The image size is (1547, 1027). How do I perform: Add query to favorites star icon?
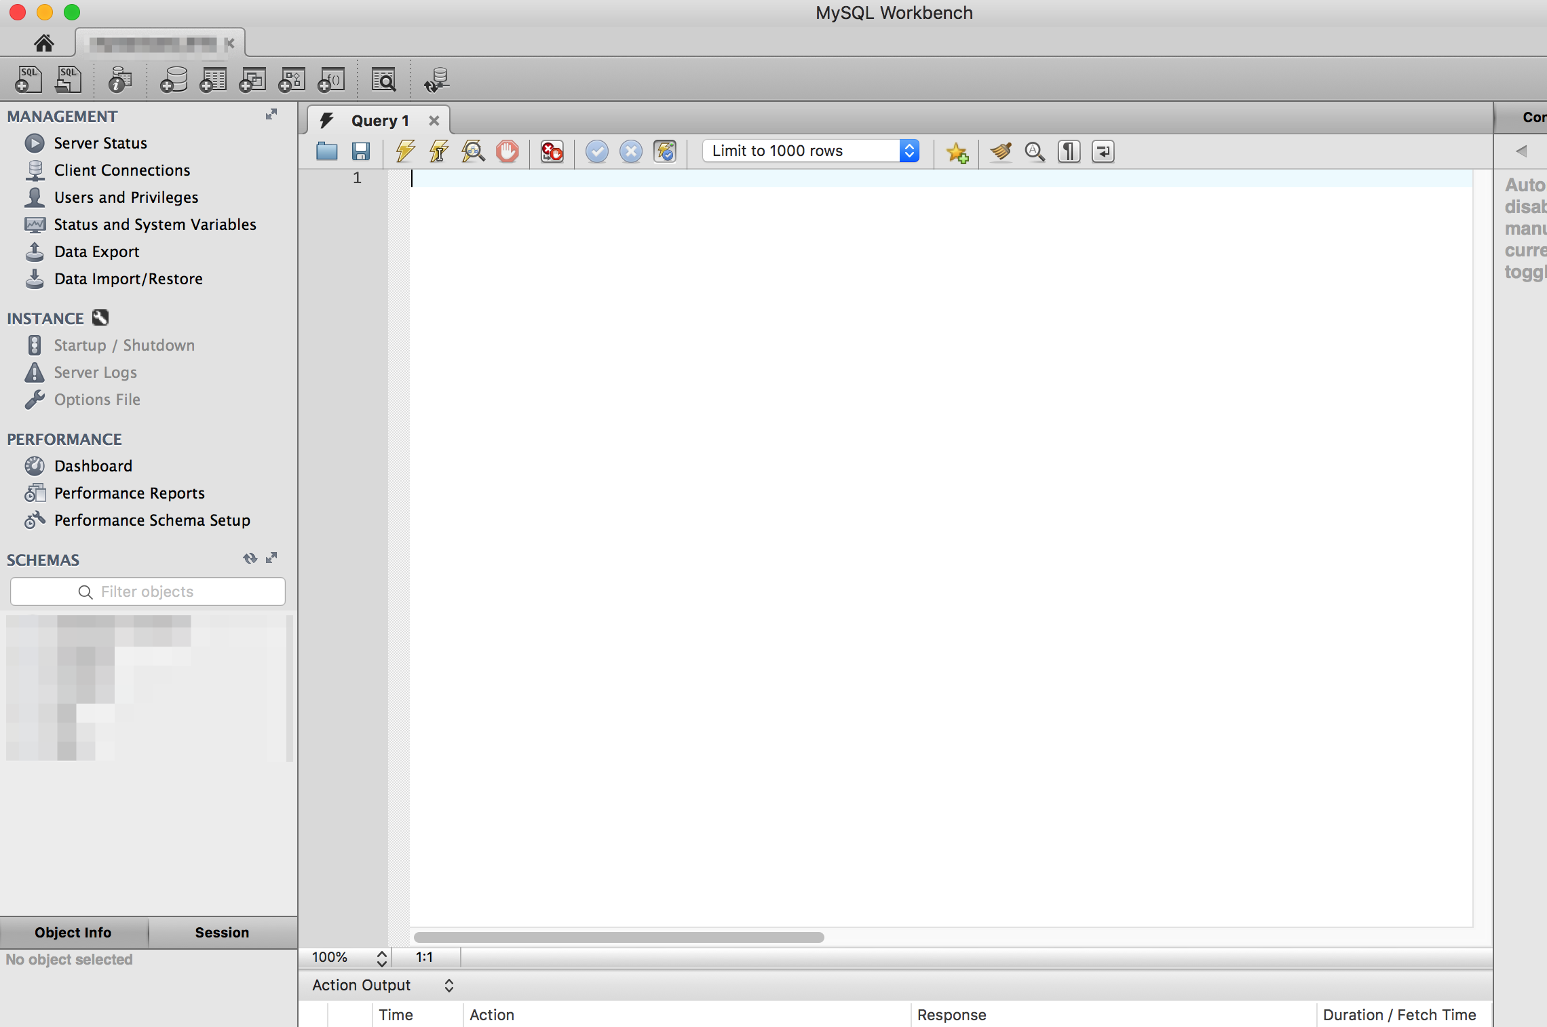957,152
